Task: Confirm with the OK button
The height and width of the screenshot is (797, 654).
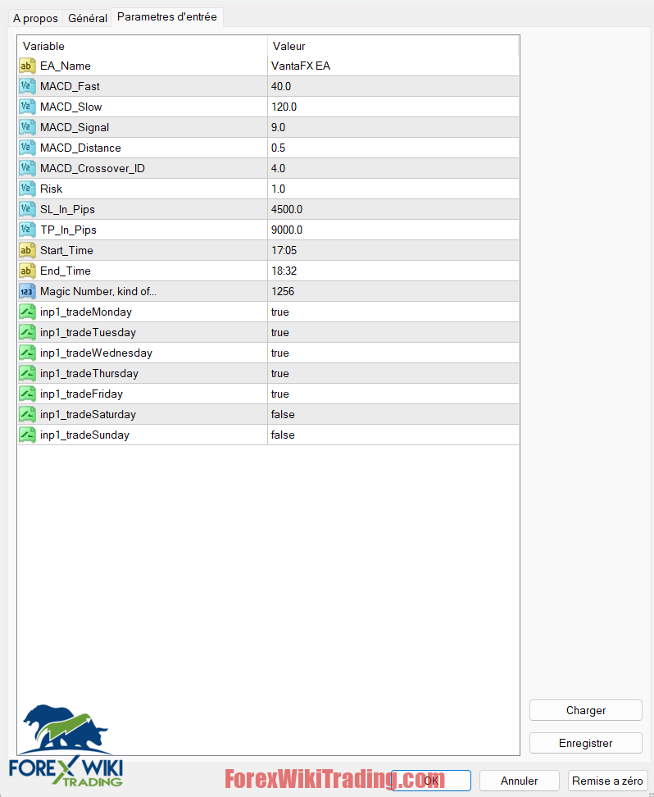Action: (431, 781)
